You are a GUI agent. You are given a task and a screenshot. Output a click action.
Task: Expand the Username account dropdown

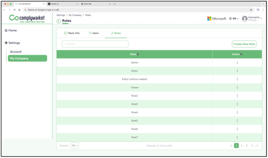(x=261, y=19)
